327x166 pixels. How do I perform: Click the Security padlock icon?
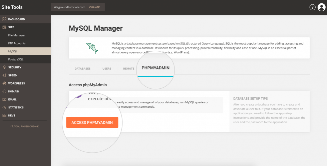[x=4, y=67]
